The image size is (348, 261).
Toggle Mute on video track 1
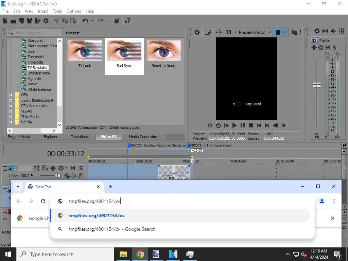[x=73, y=168]
